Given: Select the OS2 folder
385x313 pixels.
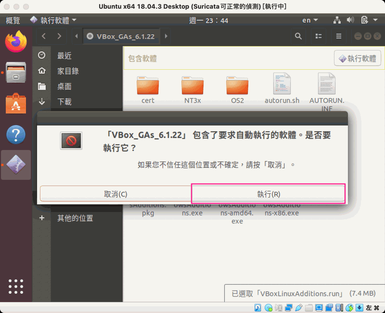Looking at the screenshot, I should (x=237, y=90).
